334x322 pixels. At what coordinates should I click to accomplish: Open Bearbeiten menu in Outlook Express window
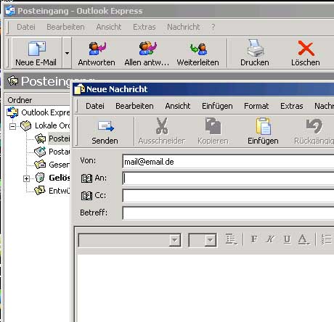tap(65, 27)
